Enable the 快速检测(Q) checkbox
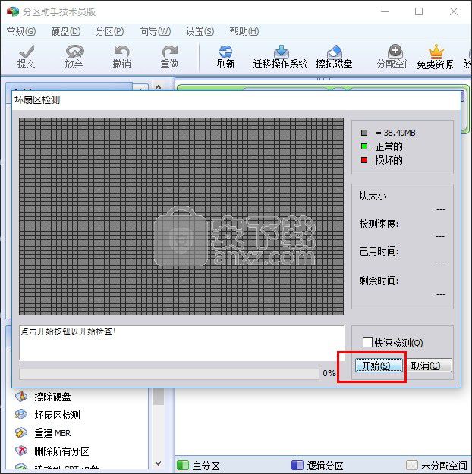The image size is (472, 474). coord(367,343)
